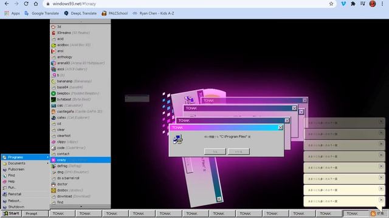389x218 pixels.
Task: Select Reinstall in the Start menu
Action: click(25, 194)
